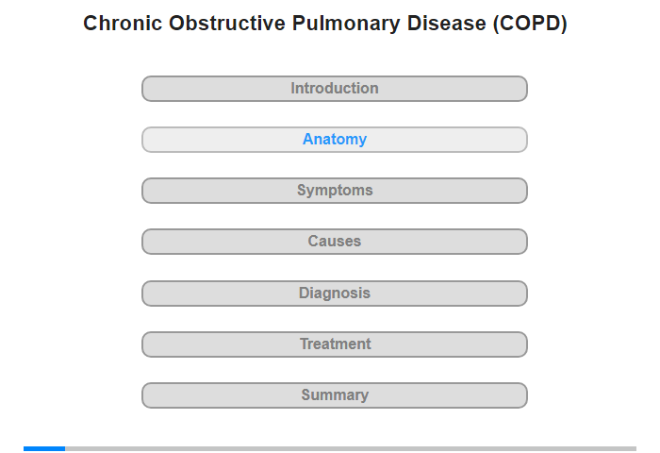This screenshot has width=660, height=453.
Task: Select the menu item shown in blue text
Action: point(335,140)
